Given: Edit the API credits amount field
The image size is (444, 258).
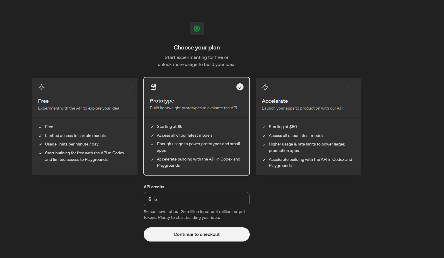Looking at the screenshot, I should click(197, 199).
